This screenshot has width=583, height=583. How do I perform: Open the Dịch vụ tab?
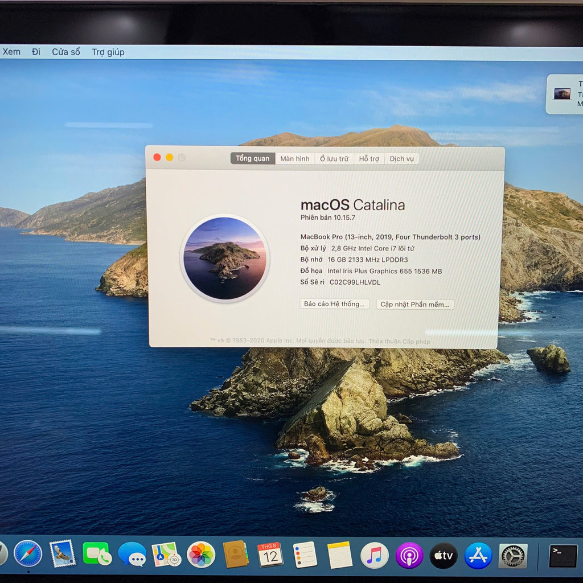pos(401,159)
